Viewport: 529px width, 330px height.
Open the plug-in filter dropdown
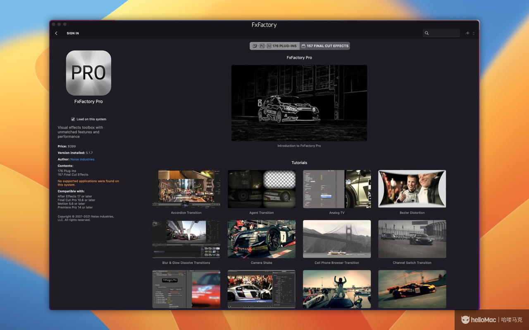click(x=470, y=33)
